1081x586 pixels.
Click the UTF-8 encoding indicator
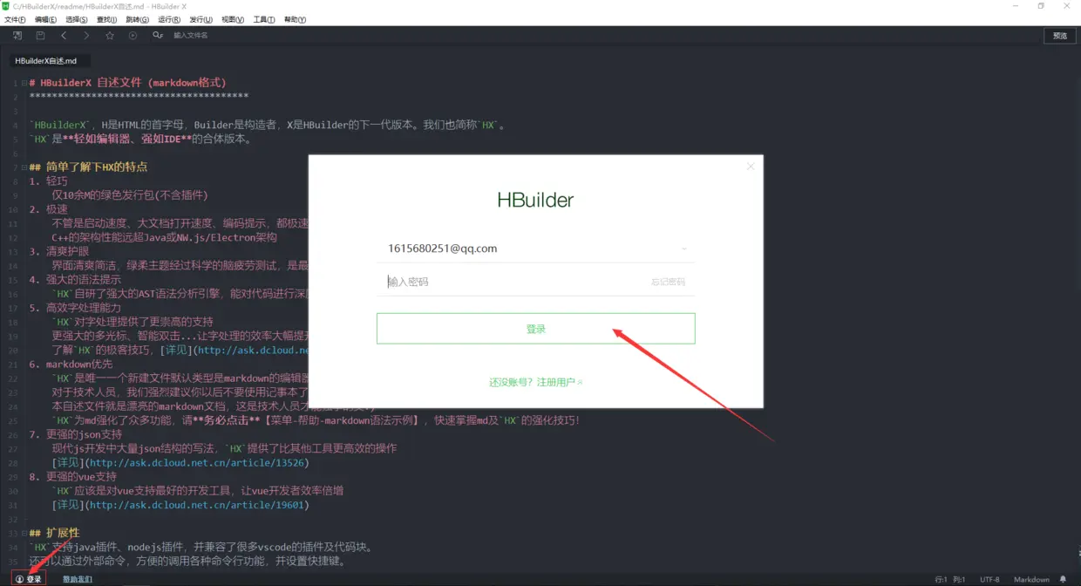coord(989,579)
